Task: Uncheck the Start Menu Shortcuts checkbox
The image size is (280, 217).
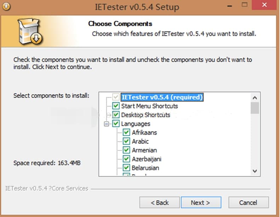Action: [116, 106]
